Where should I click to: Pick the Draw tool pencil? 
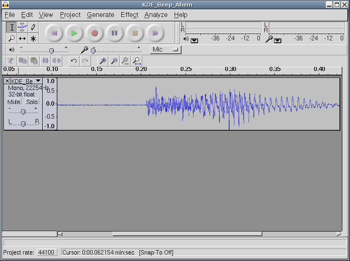click(33, 27)
